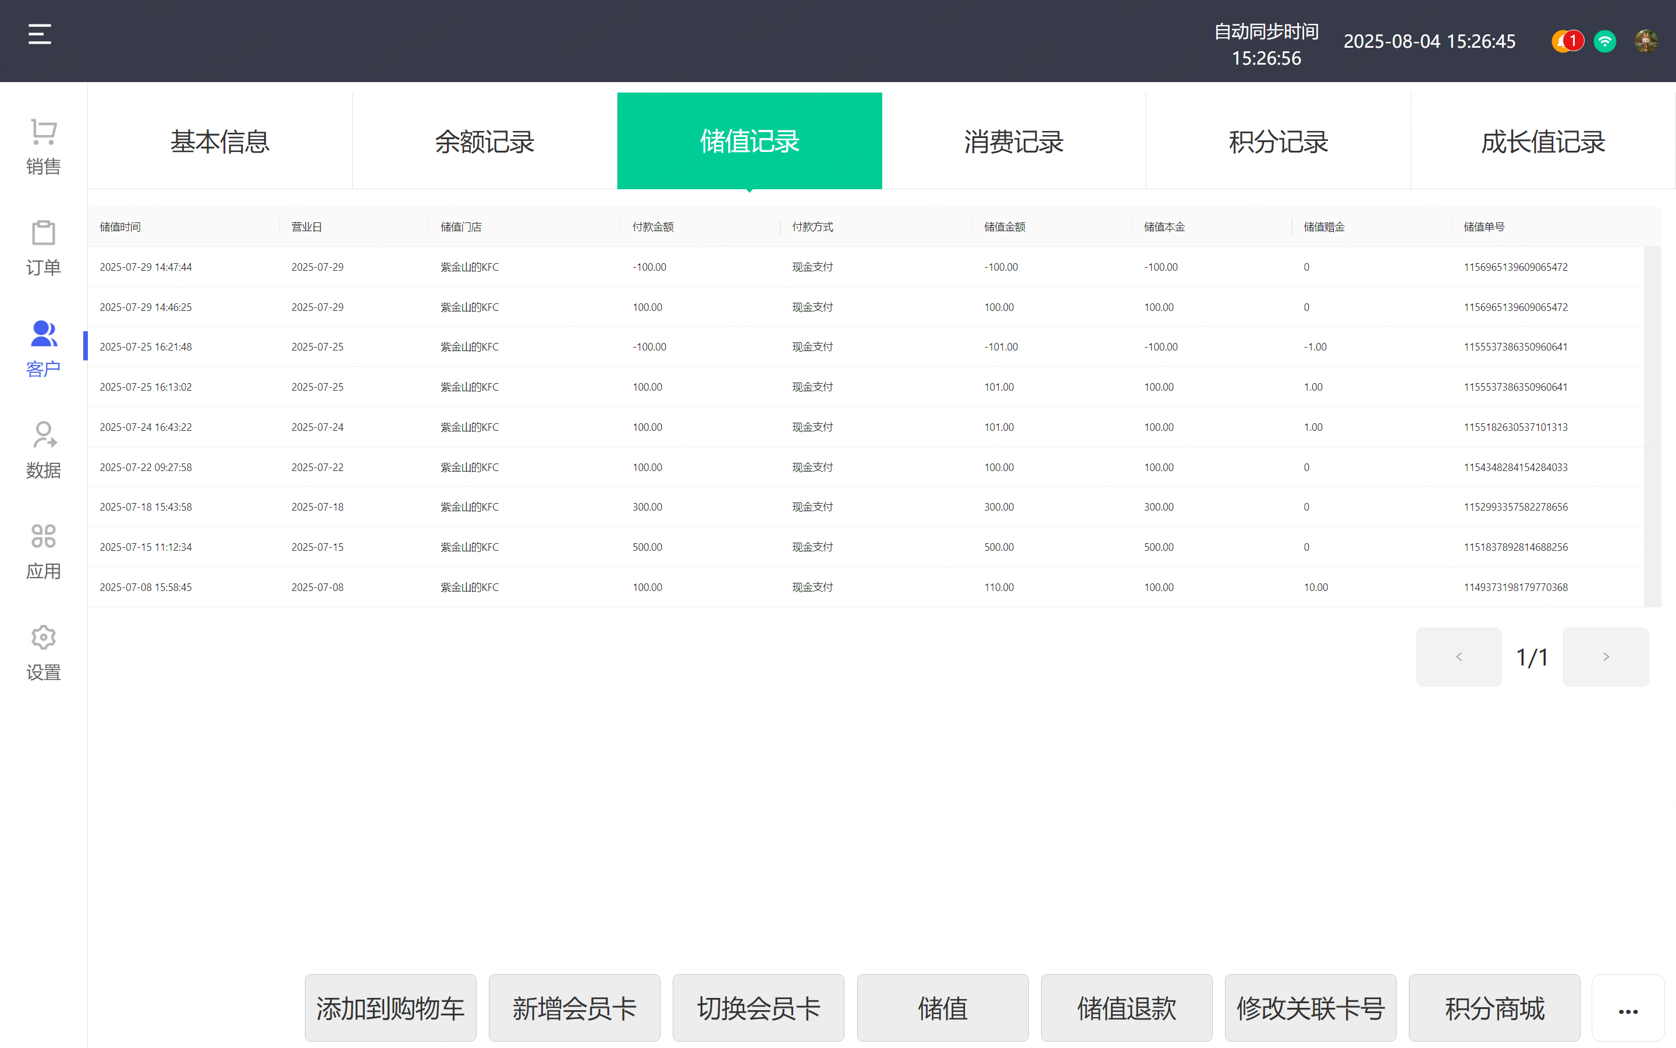
Task: Select row dated 2025-07-22 09:27:58
Action: pos(866,467)
